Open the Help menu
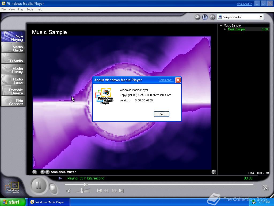274x206 pixels. click(39, 9)
